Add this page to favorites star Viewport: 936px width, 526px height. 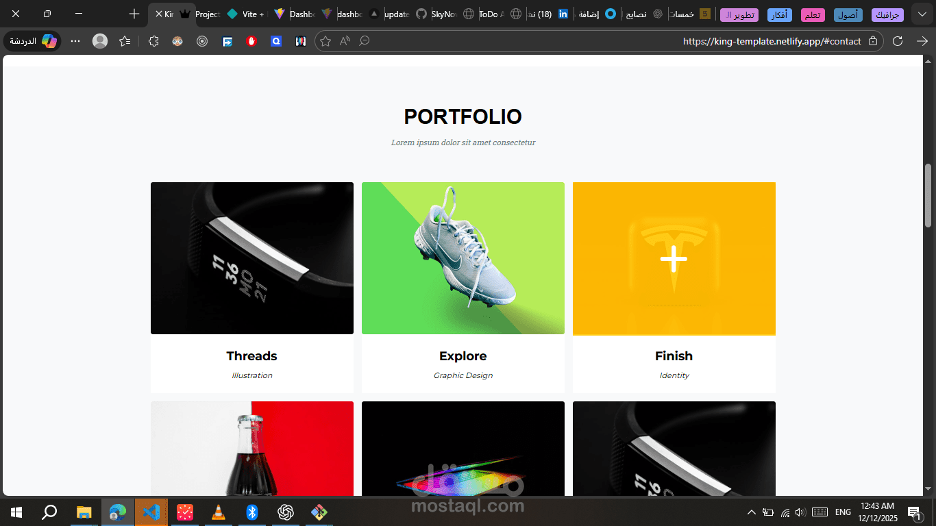click(325, 41)
